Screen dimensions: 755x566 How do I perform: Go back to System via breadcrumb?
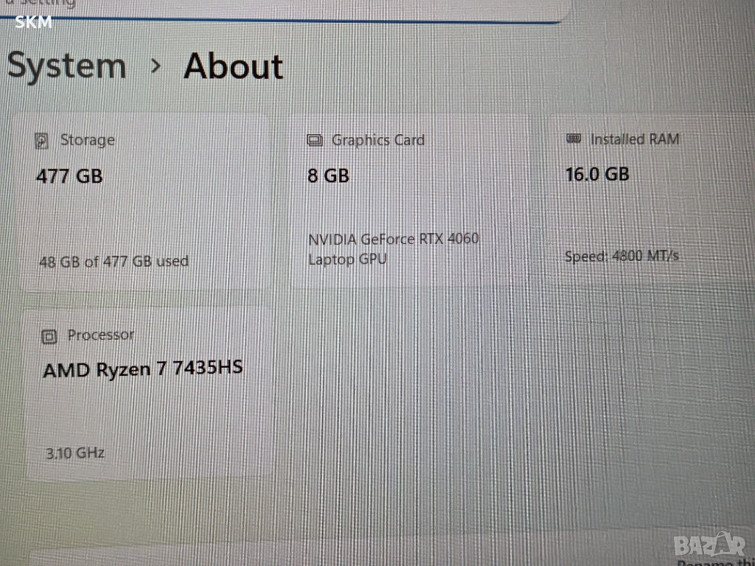point(66,66)
